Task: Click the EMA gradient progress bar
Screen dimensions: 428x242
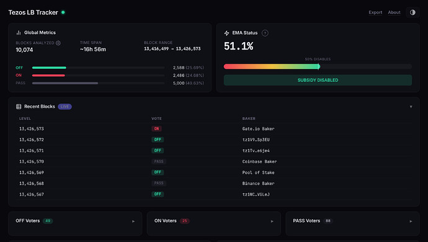Action: click(318, 66)
